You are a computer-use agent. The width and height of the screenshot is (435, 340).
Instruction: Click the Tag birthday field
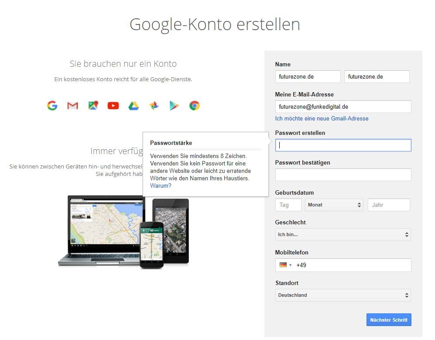click(288, 205)
